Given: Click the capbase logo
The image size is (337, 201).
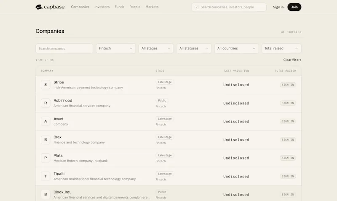Looking at the screenshot, I should [x=50, y=7].
